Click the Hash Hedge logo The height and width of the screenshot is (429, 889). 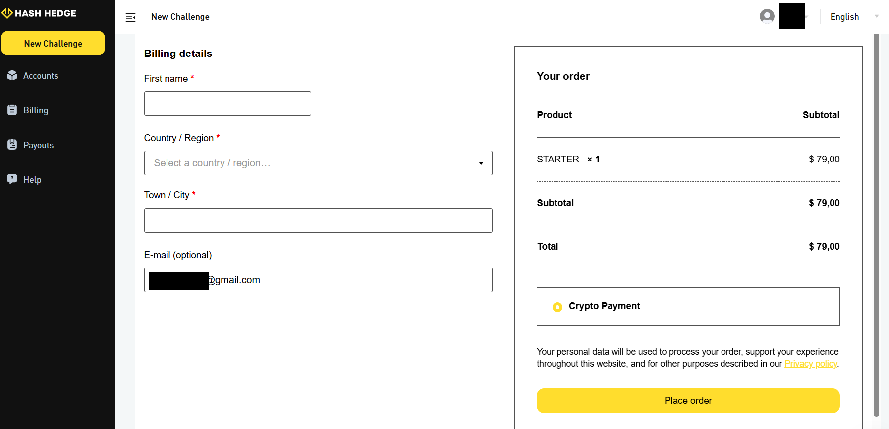pyautogui.click(x=39, y=13)
